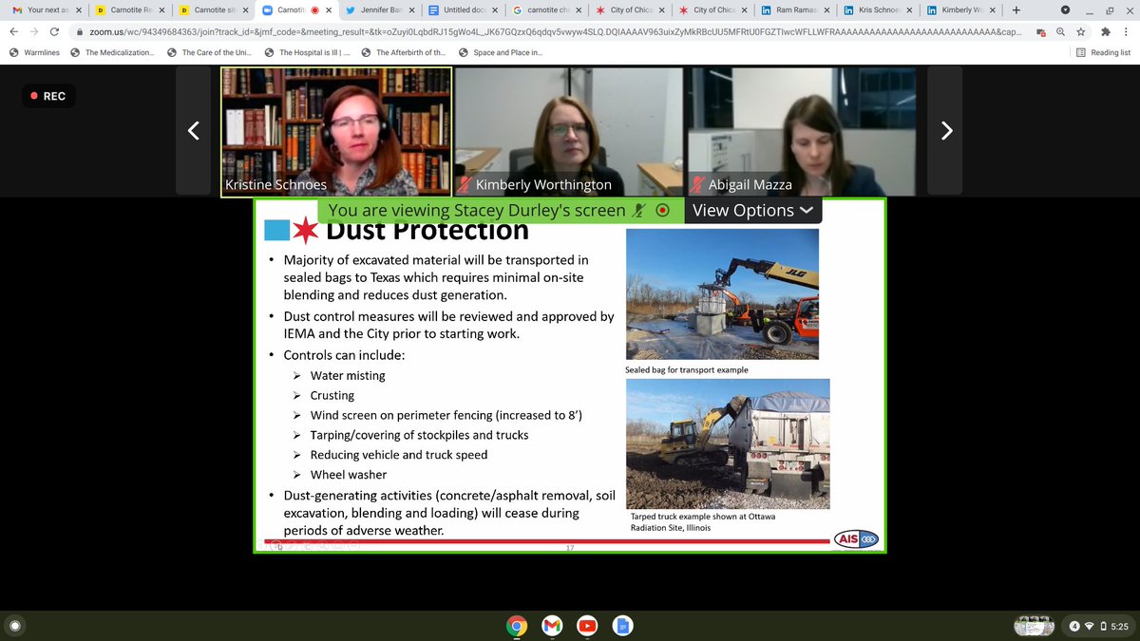Open Chrome three-dot menu

(x=1127, y=31)
